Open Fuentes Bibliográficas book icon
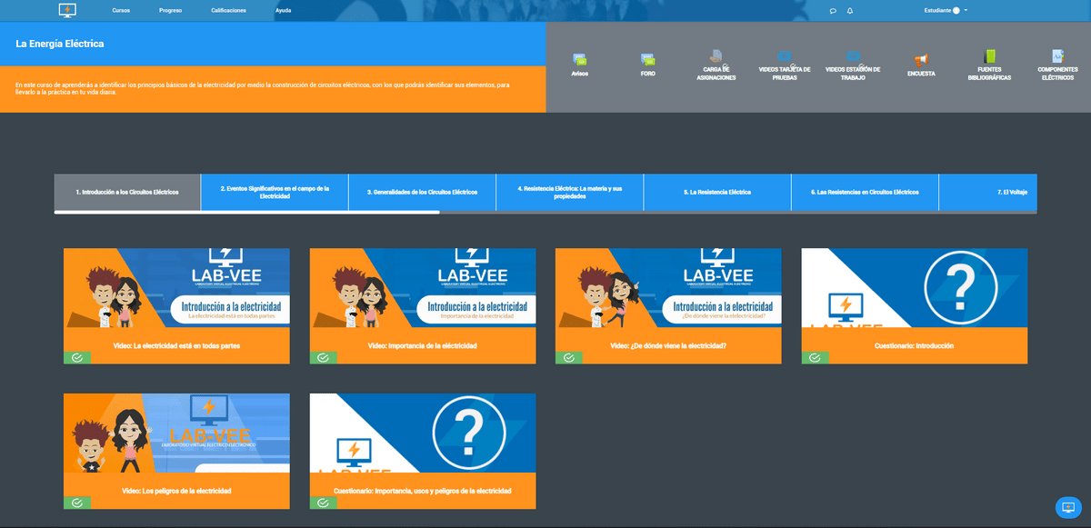Viewport: 1091px width, 528px height. pyautogui.click(x=989, y=56)
